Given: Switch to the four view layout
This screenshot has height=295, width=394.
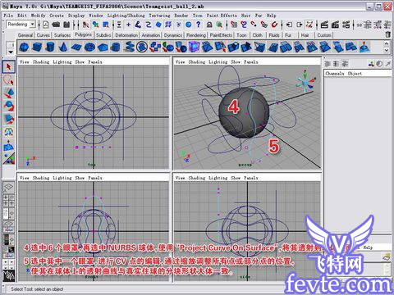Looking at the screenshot, I should coord(9,200).
